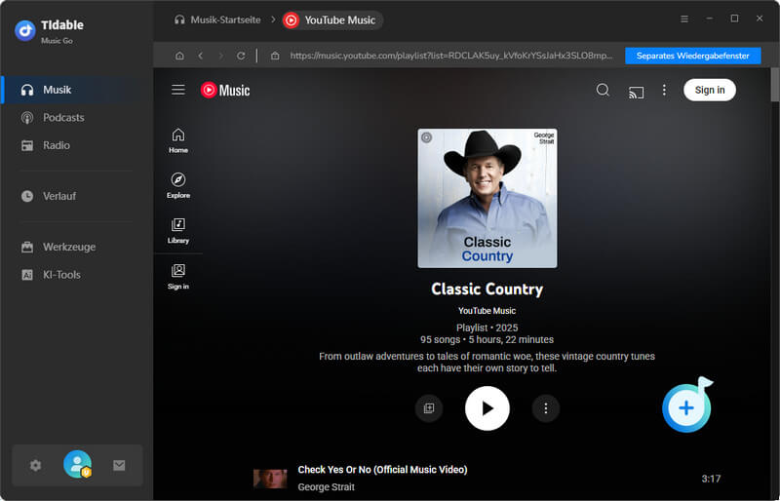Go forward with the right arrow
The height and width of the screenshot is (501, 780).
(221, 56)
